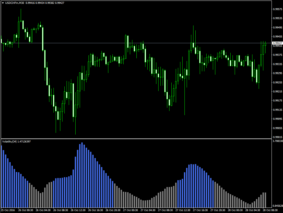Screen dimensions: 283x213
Task: Select the 25 Oct 2016 date label
Action: 8,210
